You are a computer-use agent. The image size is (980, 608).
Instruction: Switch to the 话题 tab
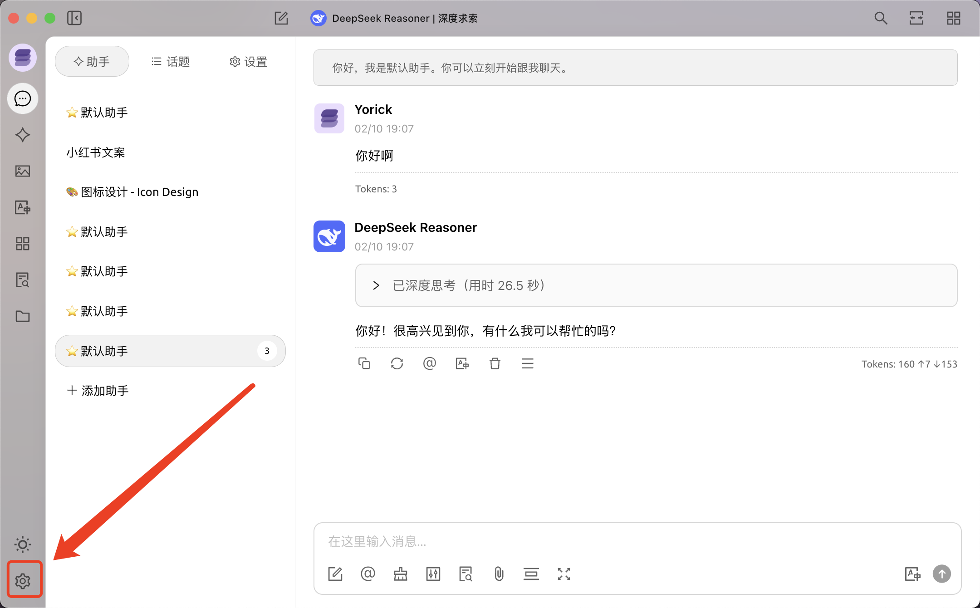[171, 61]
